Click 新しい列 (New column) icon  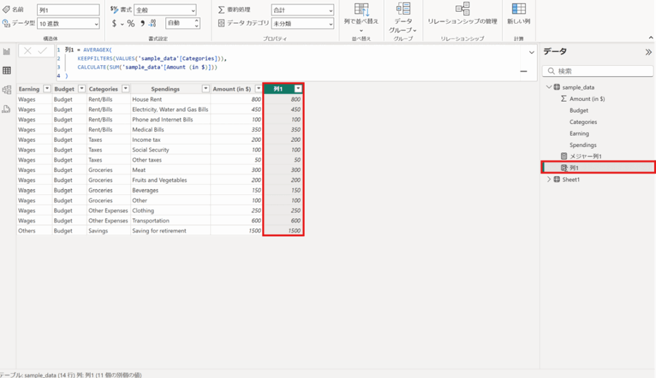coord(518,13)
